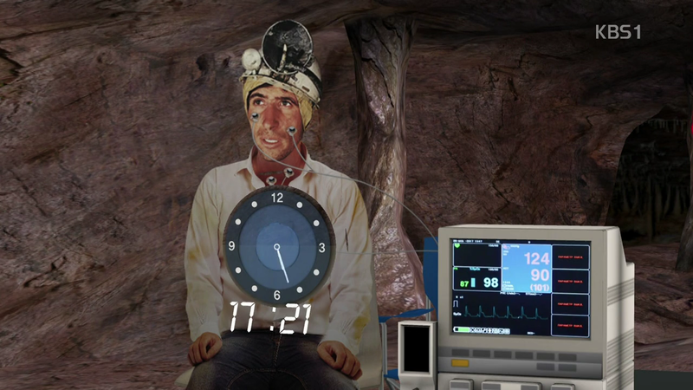
Task: Click the miner's helmet lamp
Action: point(287,46)
